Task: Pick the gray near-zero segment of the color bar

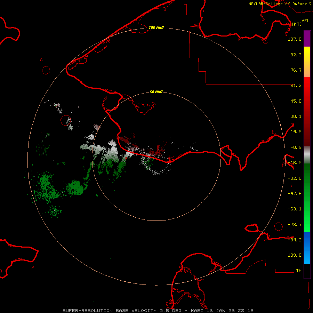Action: click(x=307, y=154)
